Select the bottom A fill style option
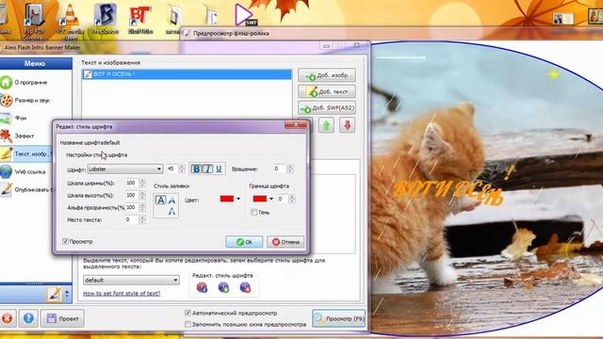 click(x=171, y=211)
